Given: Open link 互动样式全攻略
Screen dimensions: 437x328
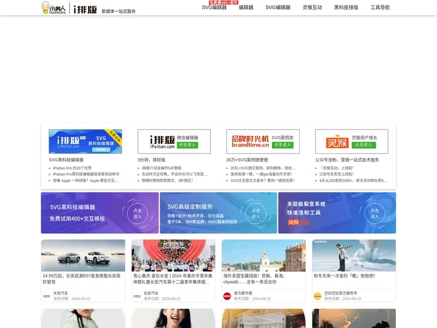Looking at the screenshot, I should pyautogui.click(x=175, y=174).
